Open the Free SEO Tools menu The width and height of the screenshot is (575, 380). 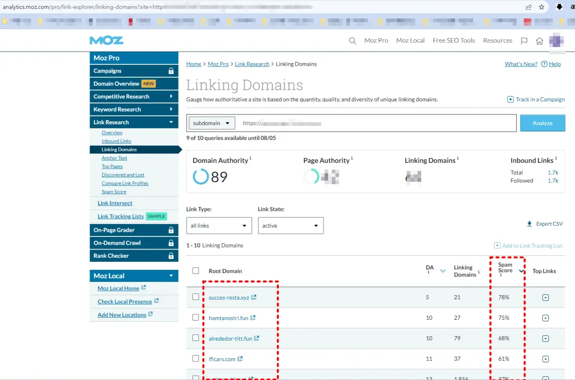(x=454, y=41)
